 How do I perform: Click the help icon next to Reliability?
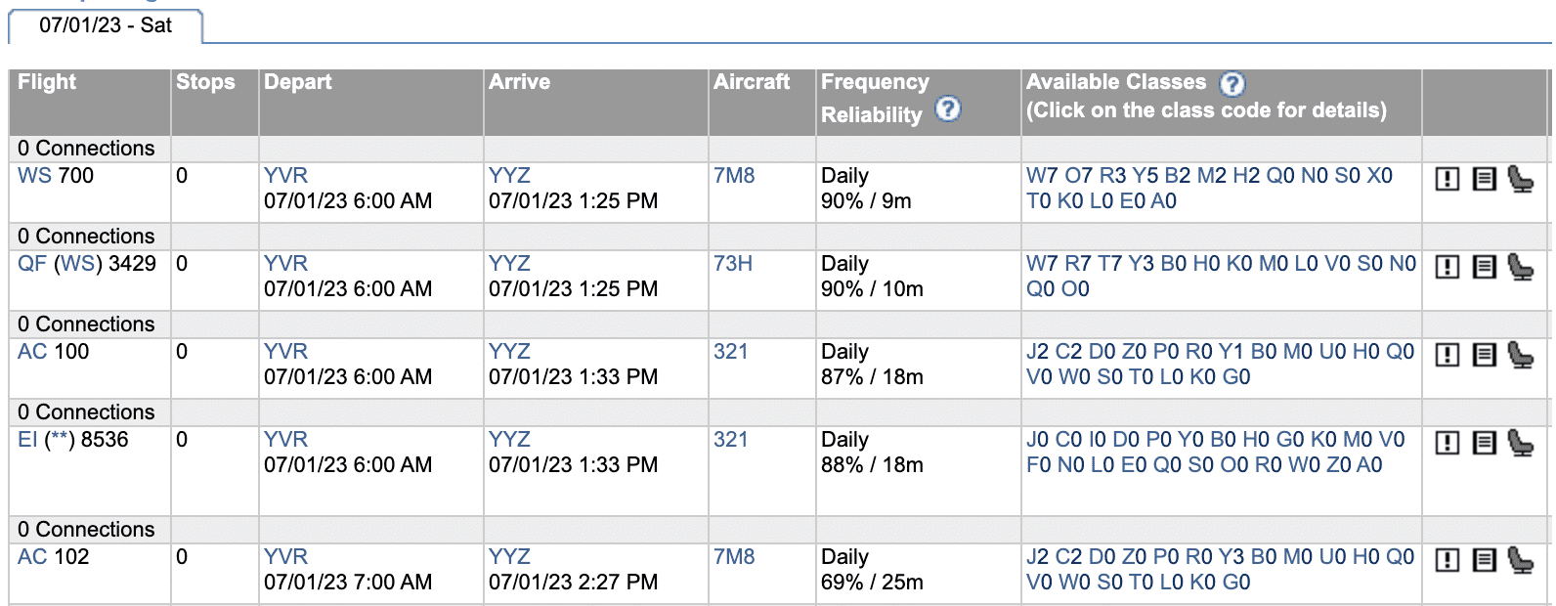point(948,108)
